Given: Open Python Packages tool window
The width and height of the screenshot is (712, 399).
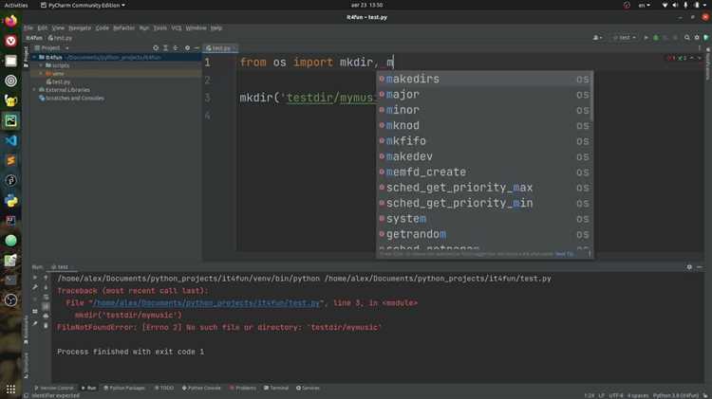Looking at the screenshot, I should point(124,389).
